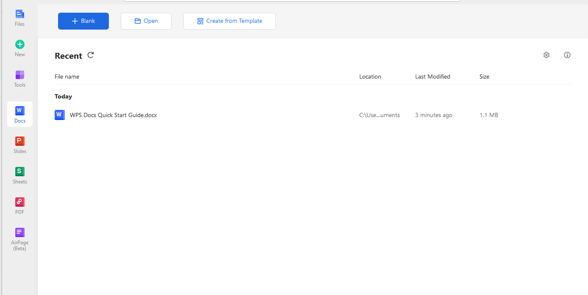Open AirPage (Beta) in sidebar
The height and width of the screenshot is (295, 588).
click(x=20, y=239)
